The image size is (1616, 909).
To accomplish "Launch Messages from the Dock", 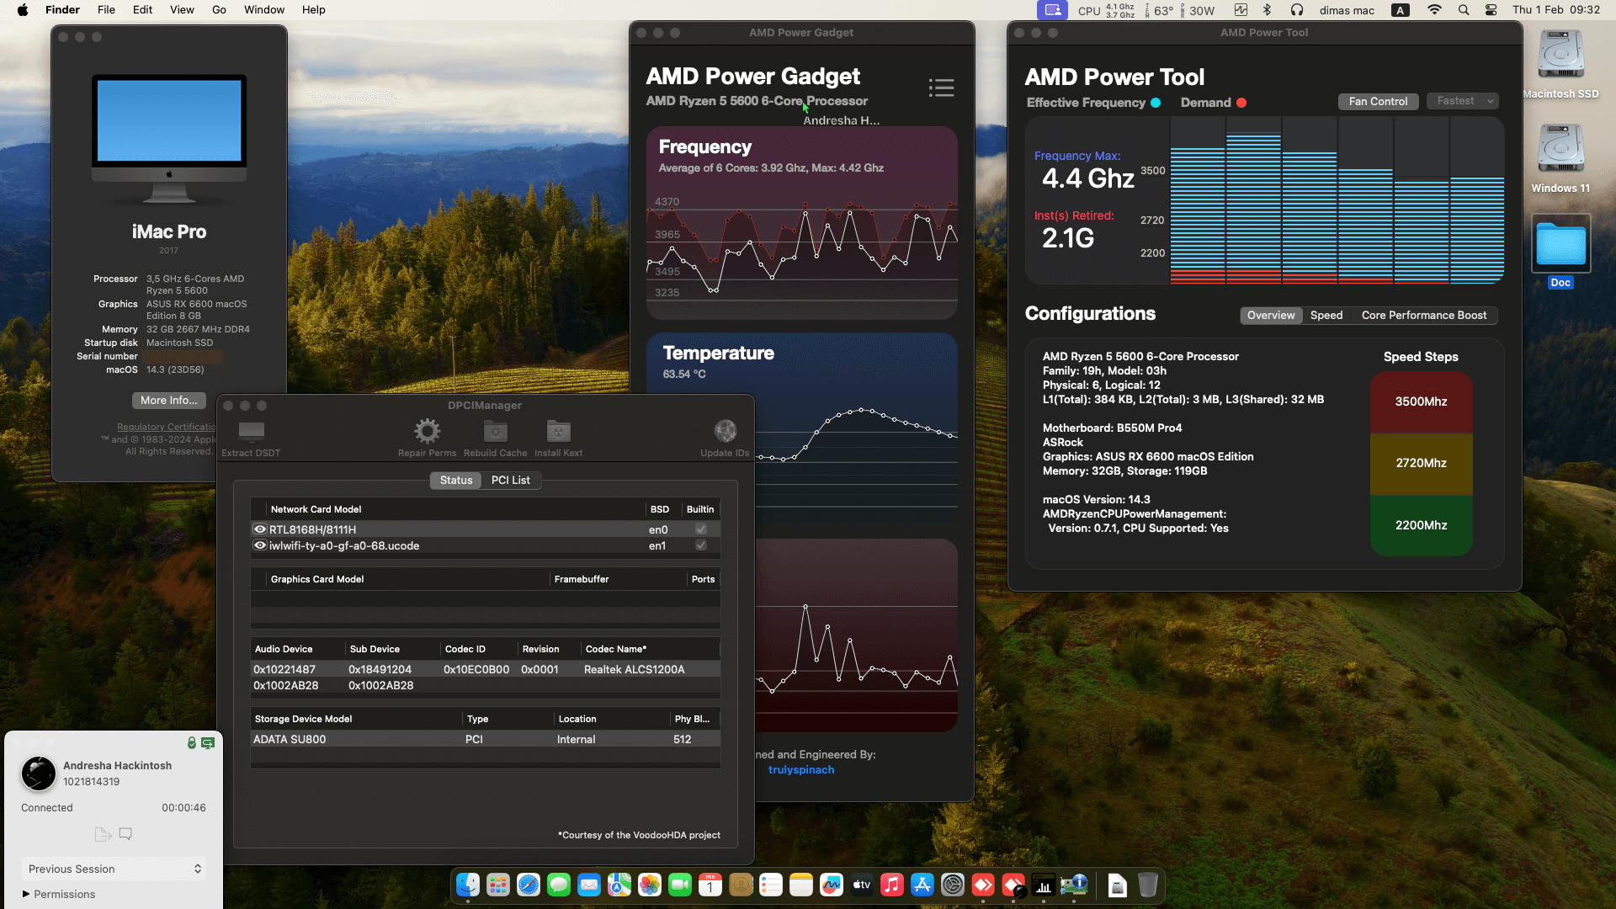I will pos(559,885).
